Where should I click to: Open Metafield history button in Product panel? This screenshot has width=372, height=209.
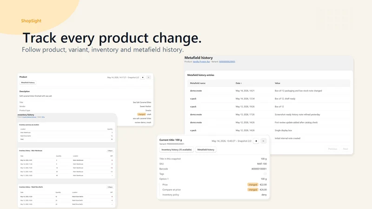(x=28, y=83)
